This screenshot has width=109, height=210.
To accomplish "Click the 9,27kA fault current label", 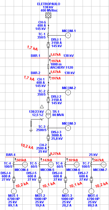I will 55,154.
